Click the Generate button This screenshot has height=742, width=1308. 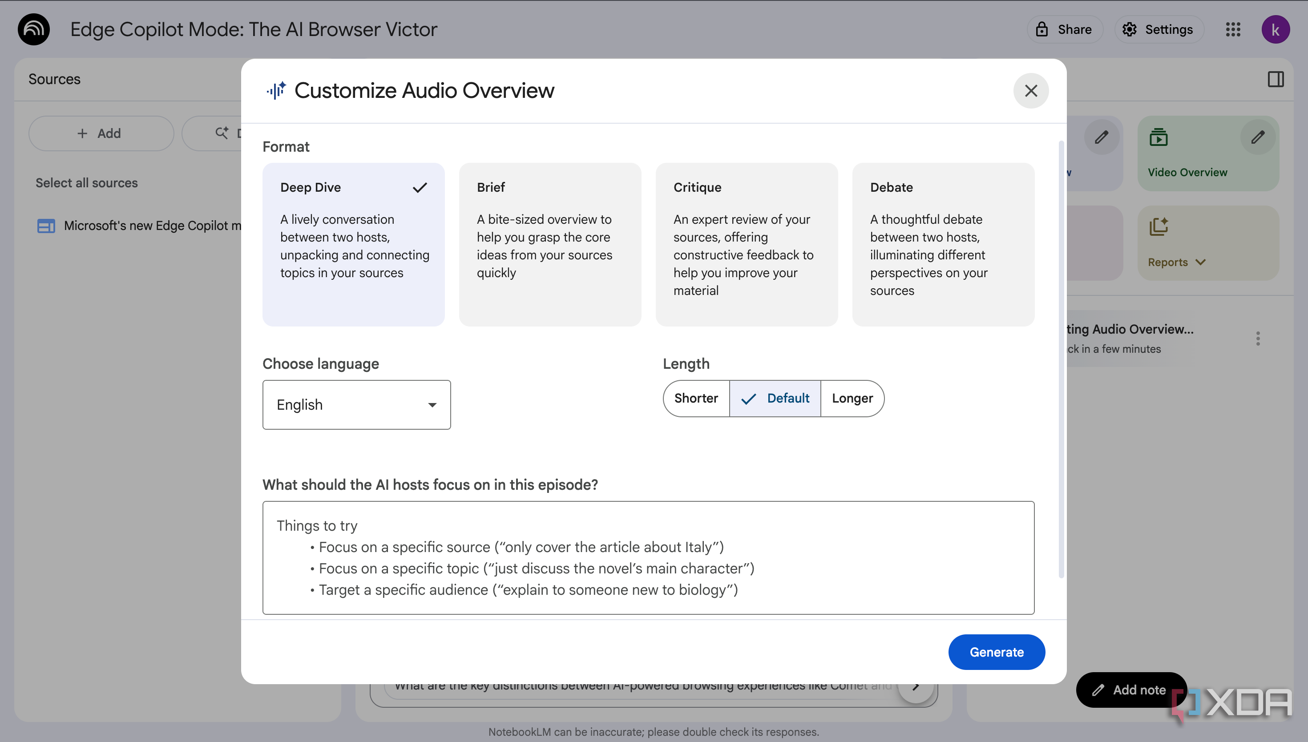point(996,652)
